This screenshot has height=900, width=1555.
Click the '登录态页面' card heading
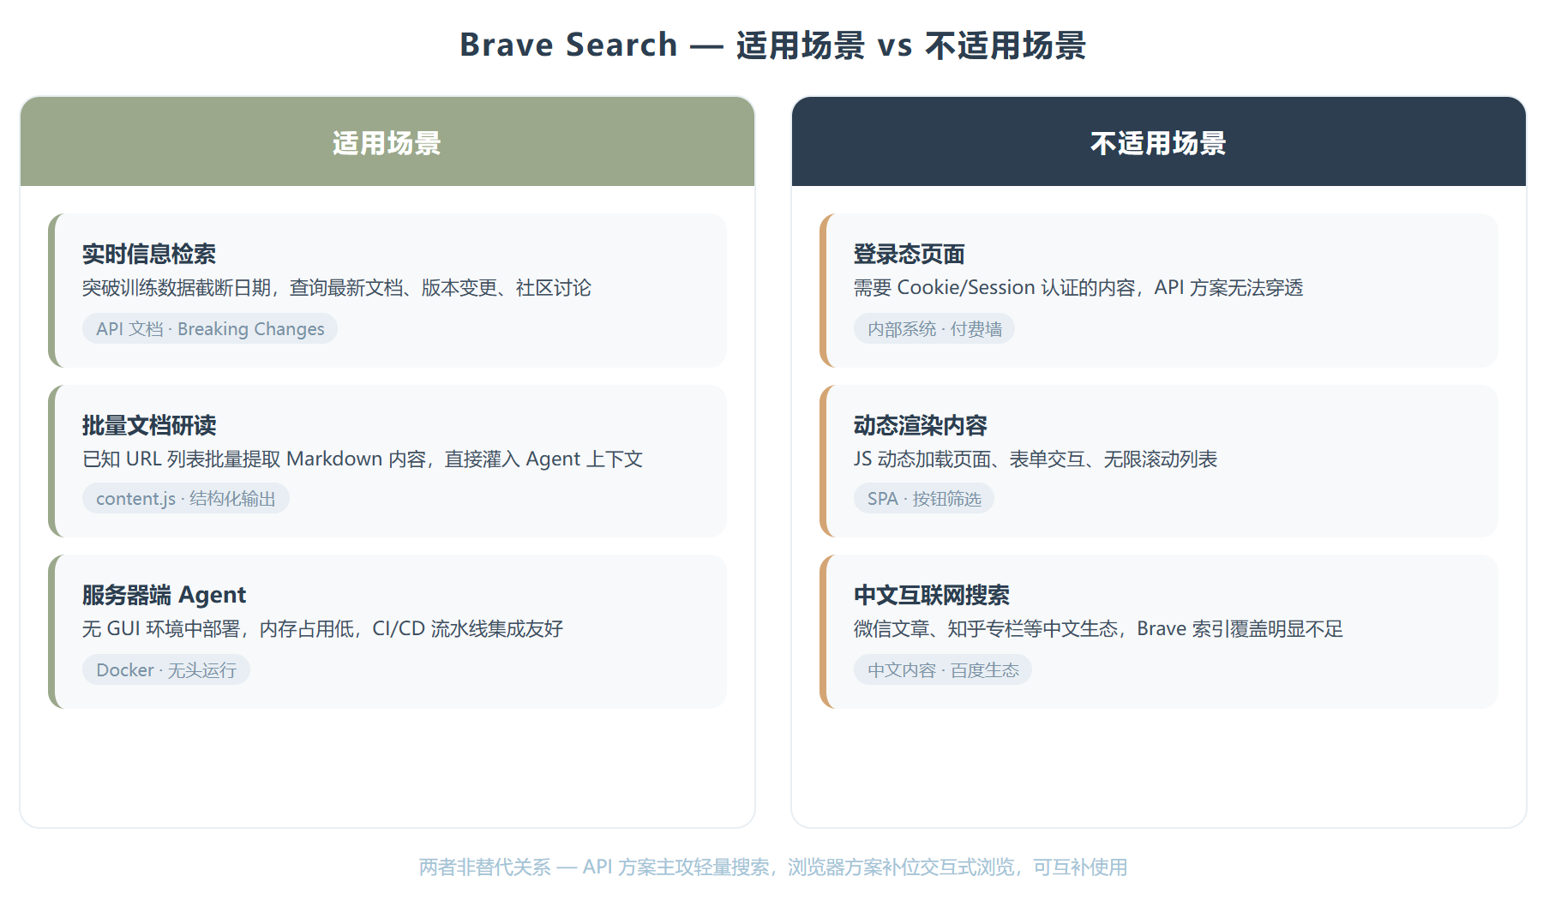point(910,254)
